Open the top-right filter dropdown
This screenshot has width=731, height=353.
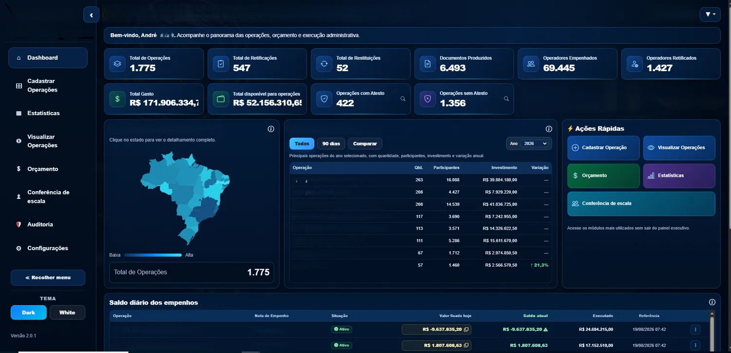pos(710,15)
